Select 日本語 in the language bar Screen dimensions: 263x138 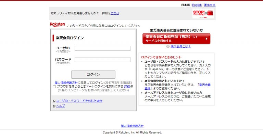(185, 5)
